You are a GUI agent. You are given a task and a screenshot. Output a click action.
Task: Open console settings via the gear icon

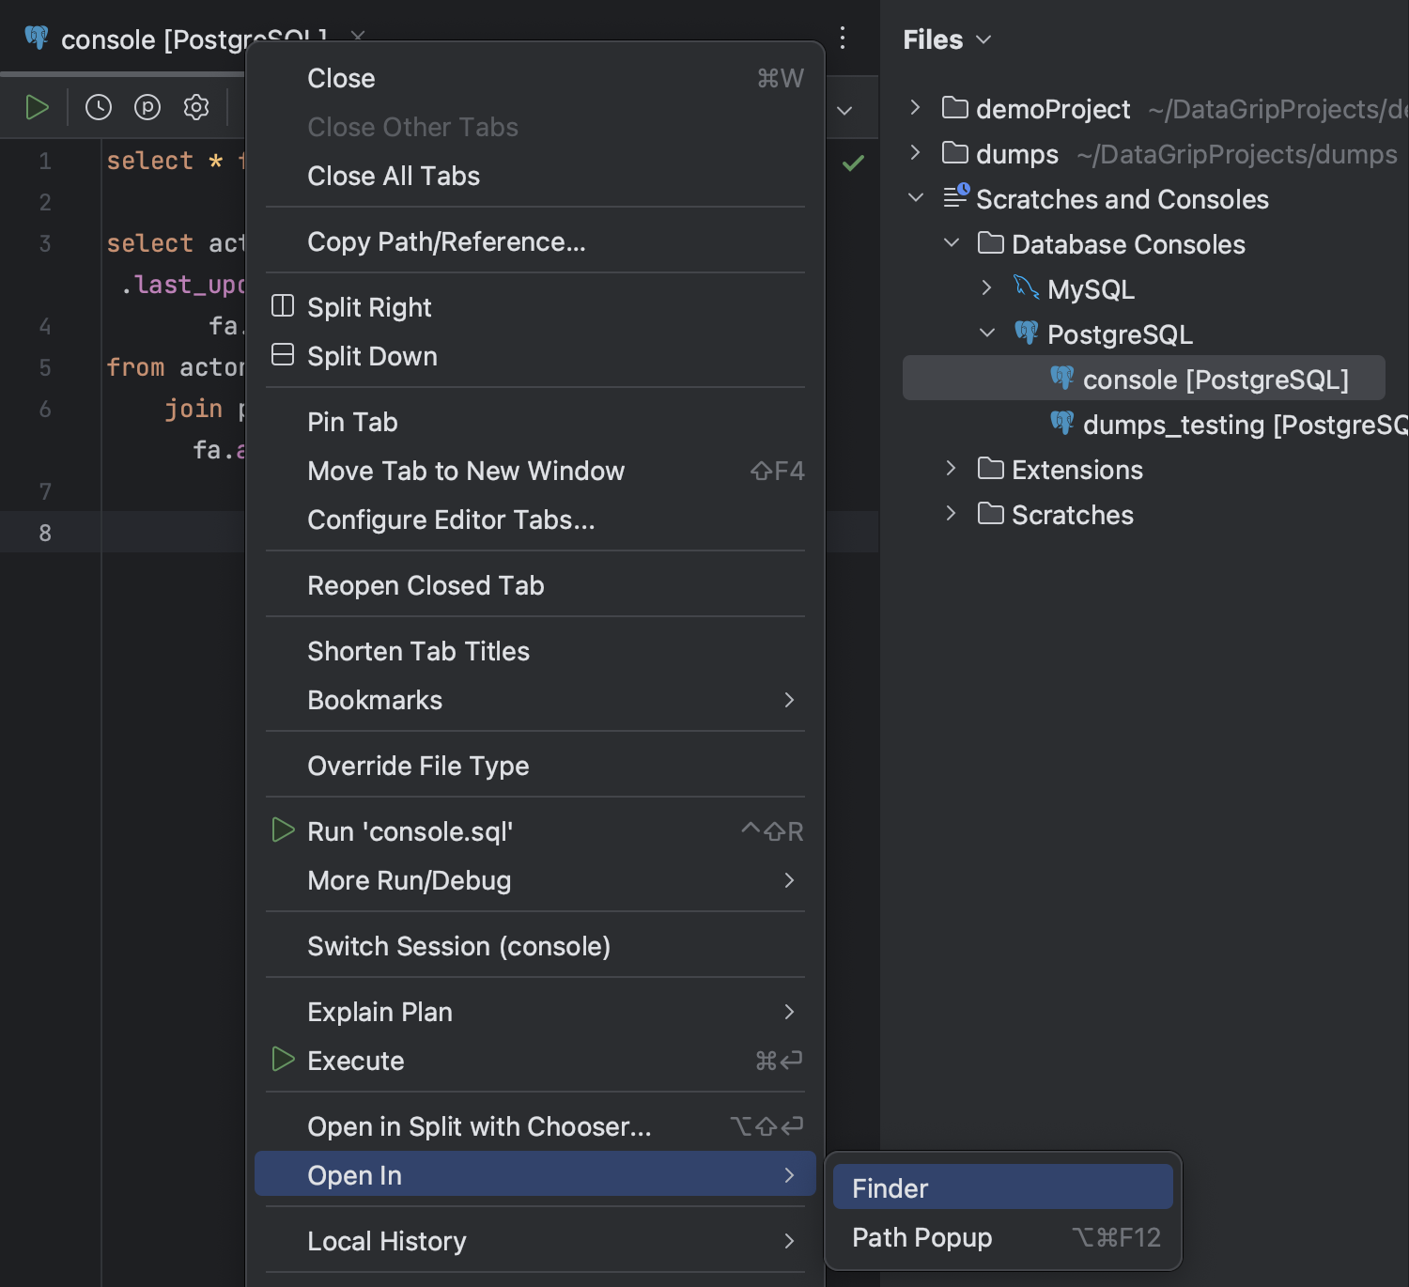pyautogui.click(x=196, y=106)
